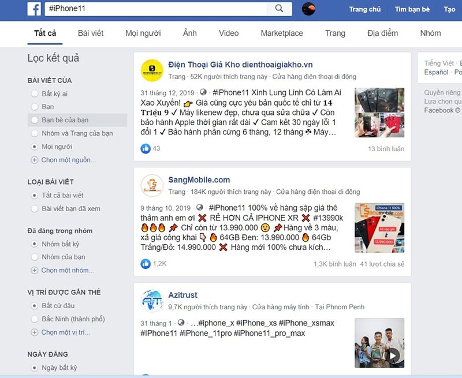Expand Chọn một nguồn source chooser
Image resolution: width=462 pixels, height=378 pixels.
click(68, 160)
